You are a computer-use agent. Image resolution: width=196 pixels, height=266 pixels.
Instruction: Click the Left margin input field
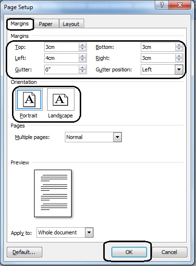point(61,58)
